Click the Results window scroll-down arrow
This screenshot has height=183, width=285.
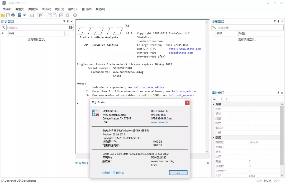click(x=207, y=152)
